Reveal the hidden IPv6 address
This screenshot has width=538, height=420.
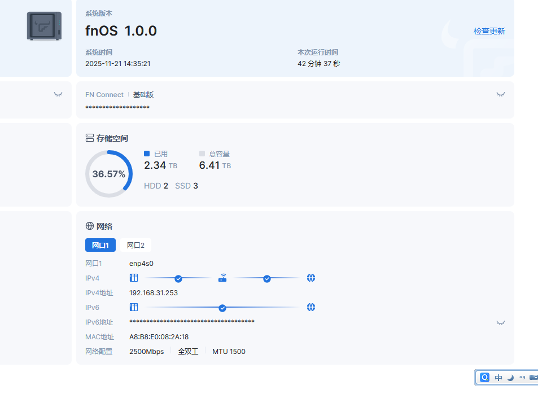pyautogui.click(x=501, y=322)
